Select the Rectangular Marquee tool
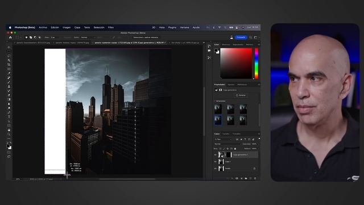This screenshot has width=364, height=205. point(9,51)
